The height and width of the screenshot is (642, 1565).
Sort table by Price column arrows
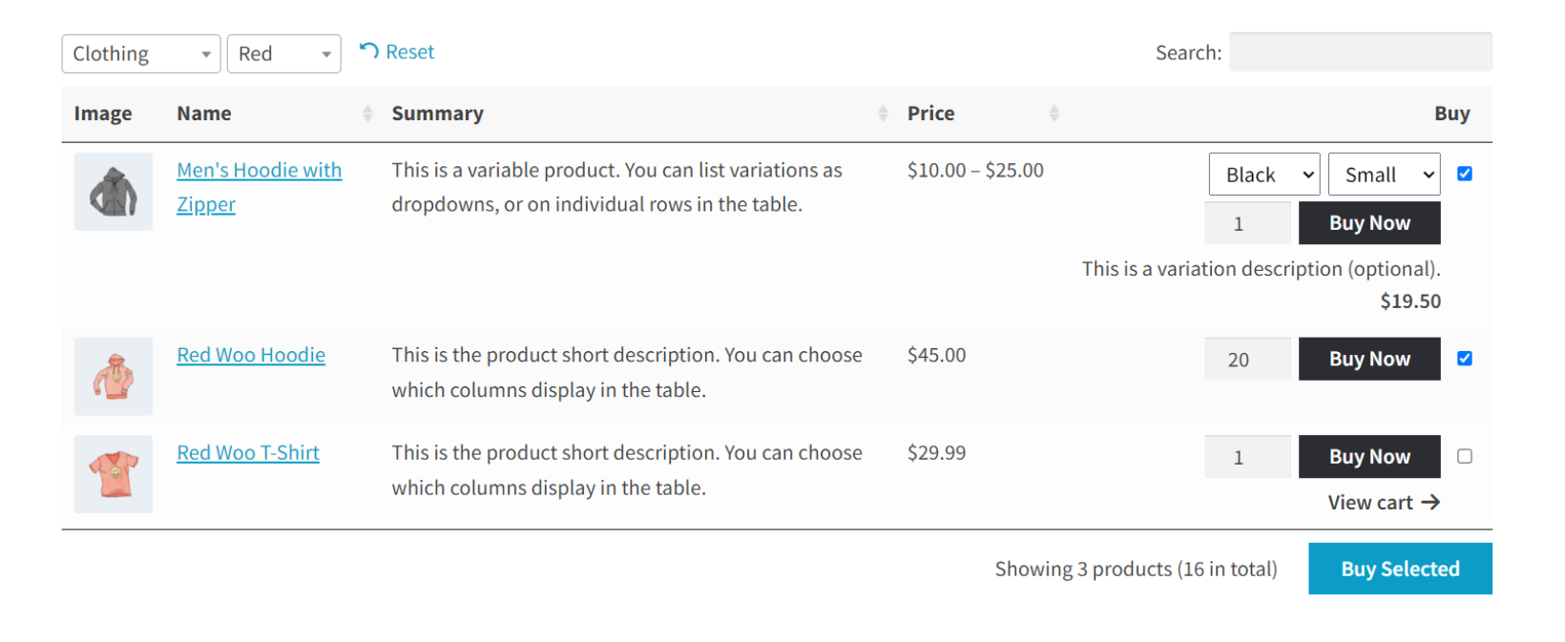(1054, 114)
